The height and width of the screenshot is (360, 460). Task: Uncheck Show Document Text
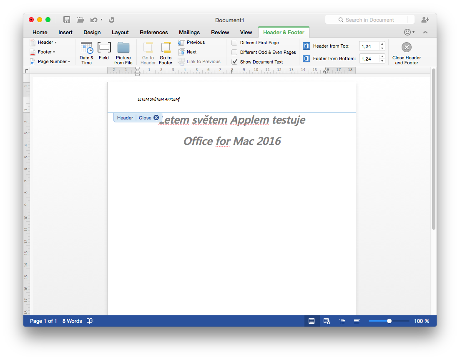point(234,62)
